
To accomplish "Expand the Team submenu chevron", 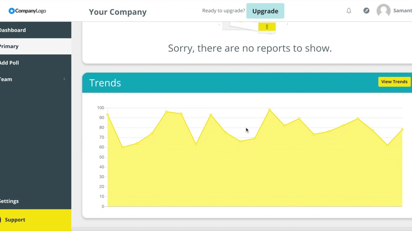I will [64, 79].
